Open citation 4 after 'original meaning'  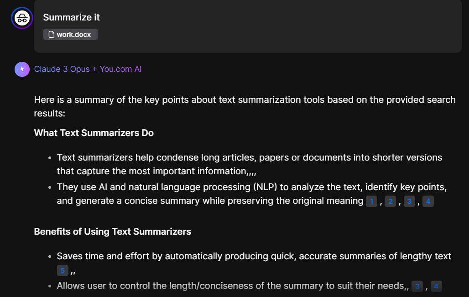(x=428, y=201)
